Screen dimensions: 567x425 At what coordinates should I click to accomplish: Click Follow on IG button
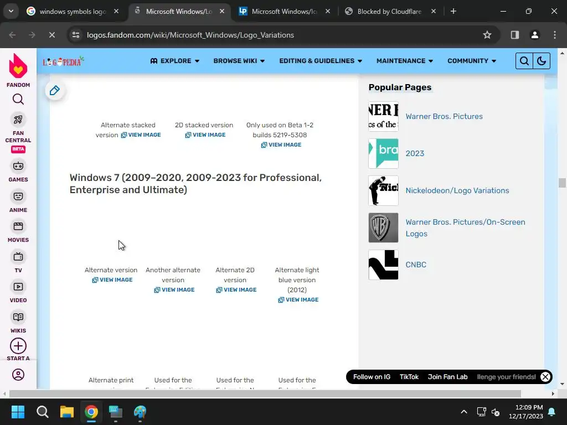click(x=372, y=377)
